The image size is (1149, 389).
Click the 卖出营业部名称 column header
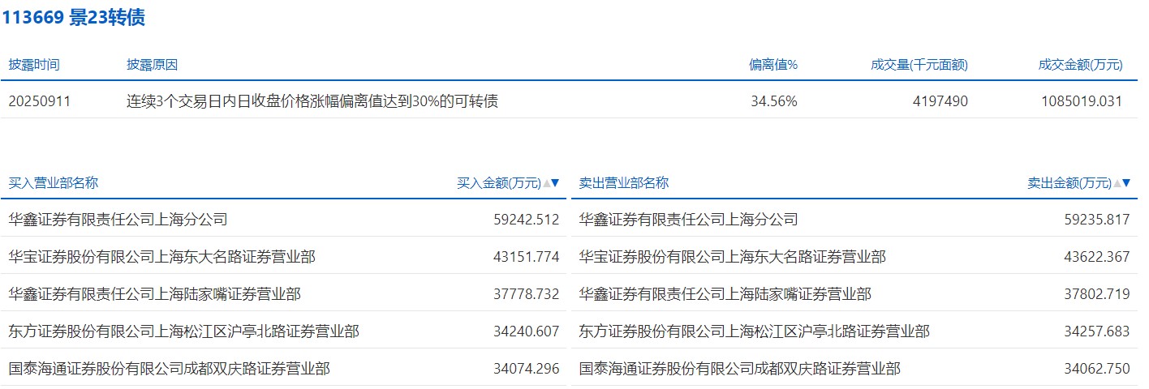click(624, 183)
